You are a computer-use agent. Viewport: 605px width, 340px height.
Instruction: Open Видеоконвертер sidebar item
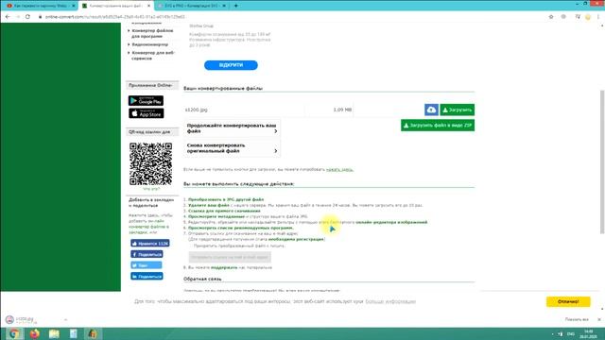coord(149,44)
